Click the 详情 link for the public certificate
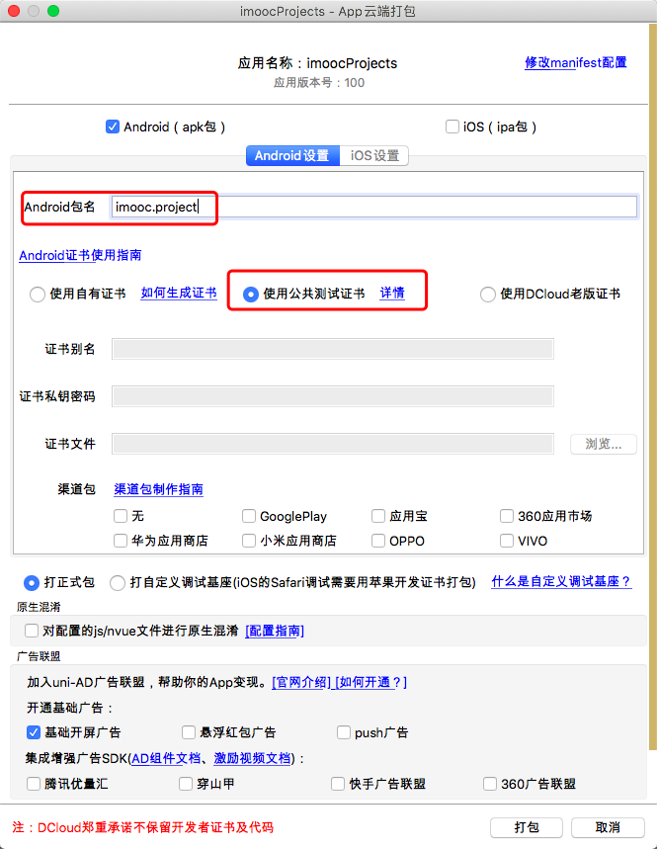 click(392, 293)
